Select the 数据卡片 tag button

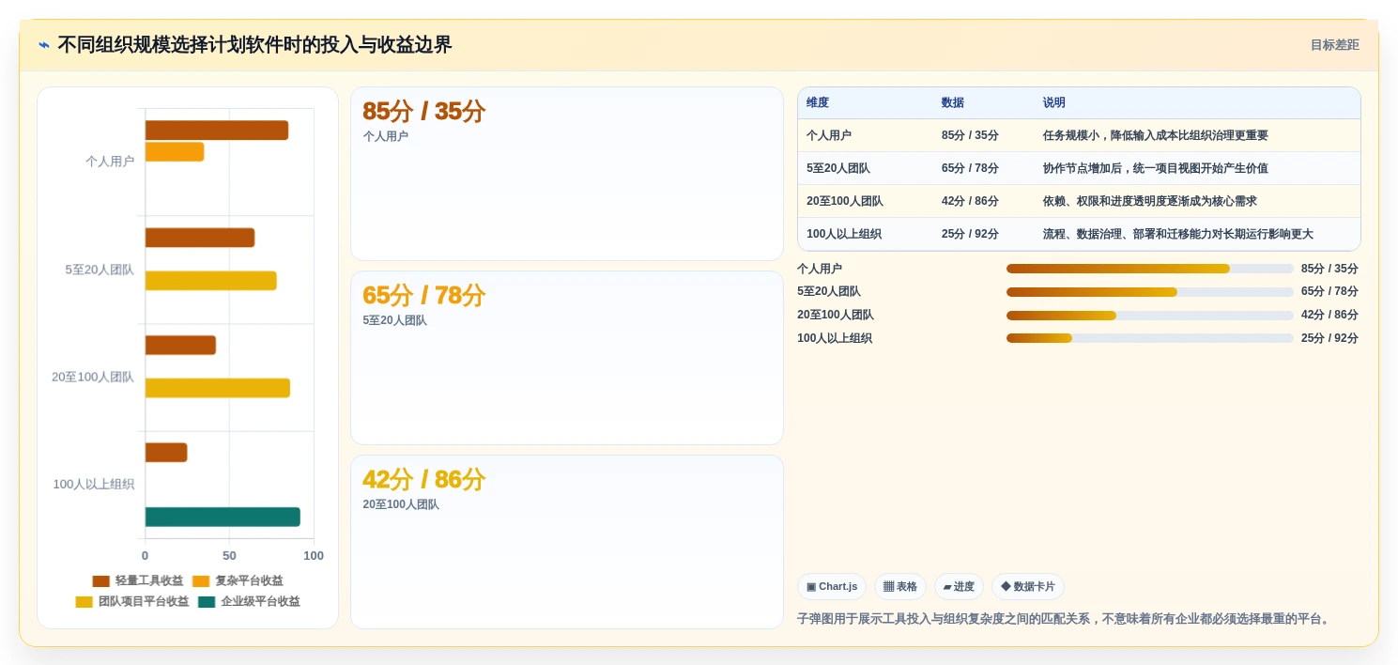point(1028,587)
